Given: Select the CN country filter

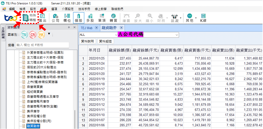Looking at the screenshot, I should [33, 35].
